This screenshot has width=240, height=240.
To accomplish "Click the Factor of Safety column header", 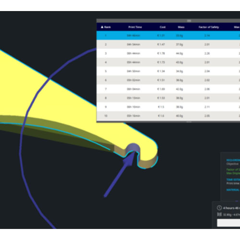I will [x=209, y=27].
